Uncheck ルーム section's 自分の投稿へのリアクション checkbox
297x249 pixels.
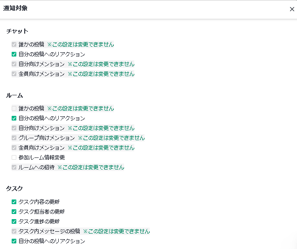pyautogui.click(x=14, y=118)
